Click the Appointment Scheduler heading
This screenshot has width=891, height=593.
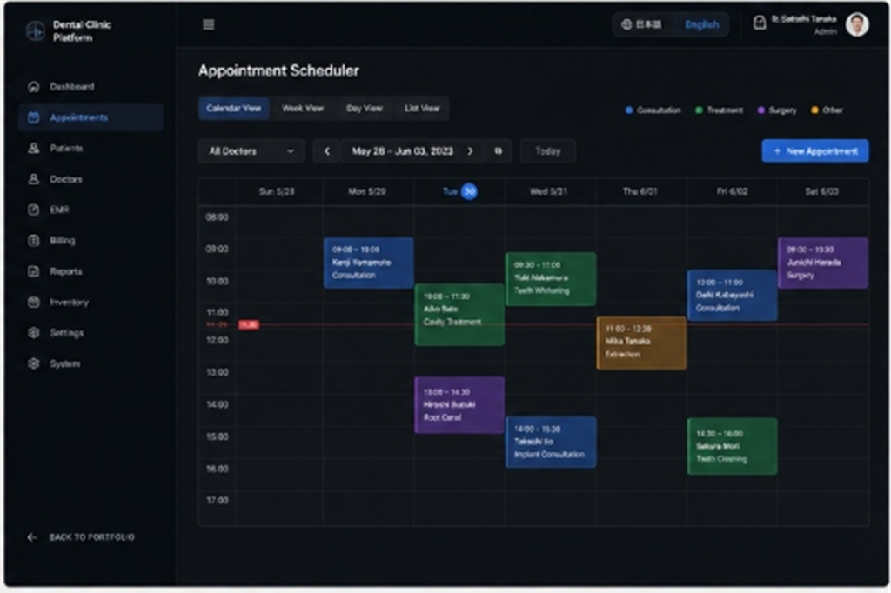coord(278,70)
